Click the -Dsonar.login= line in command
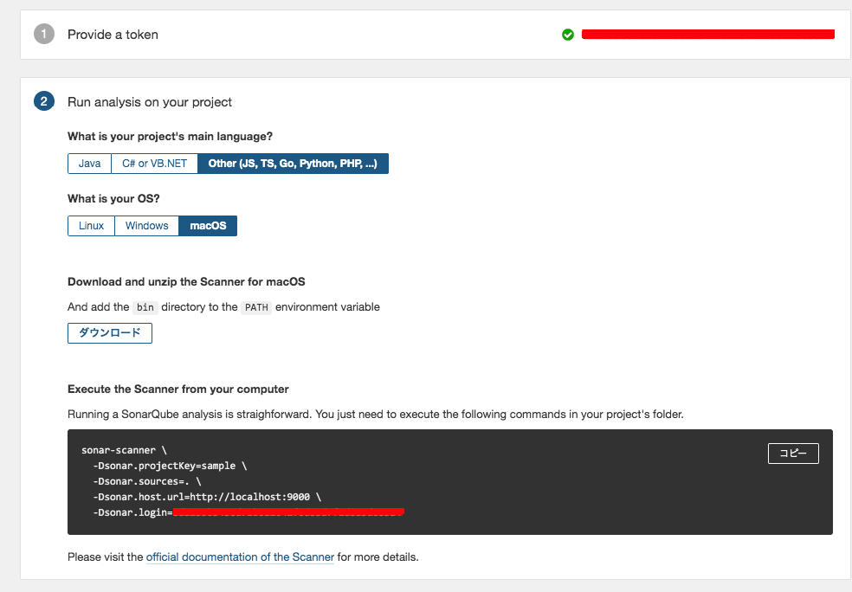The height and width of the screenshot is (592, 852). point(248,512)
